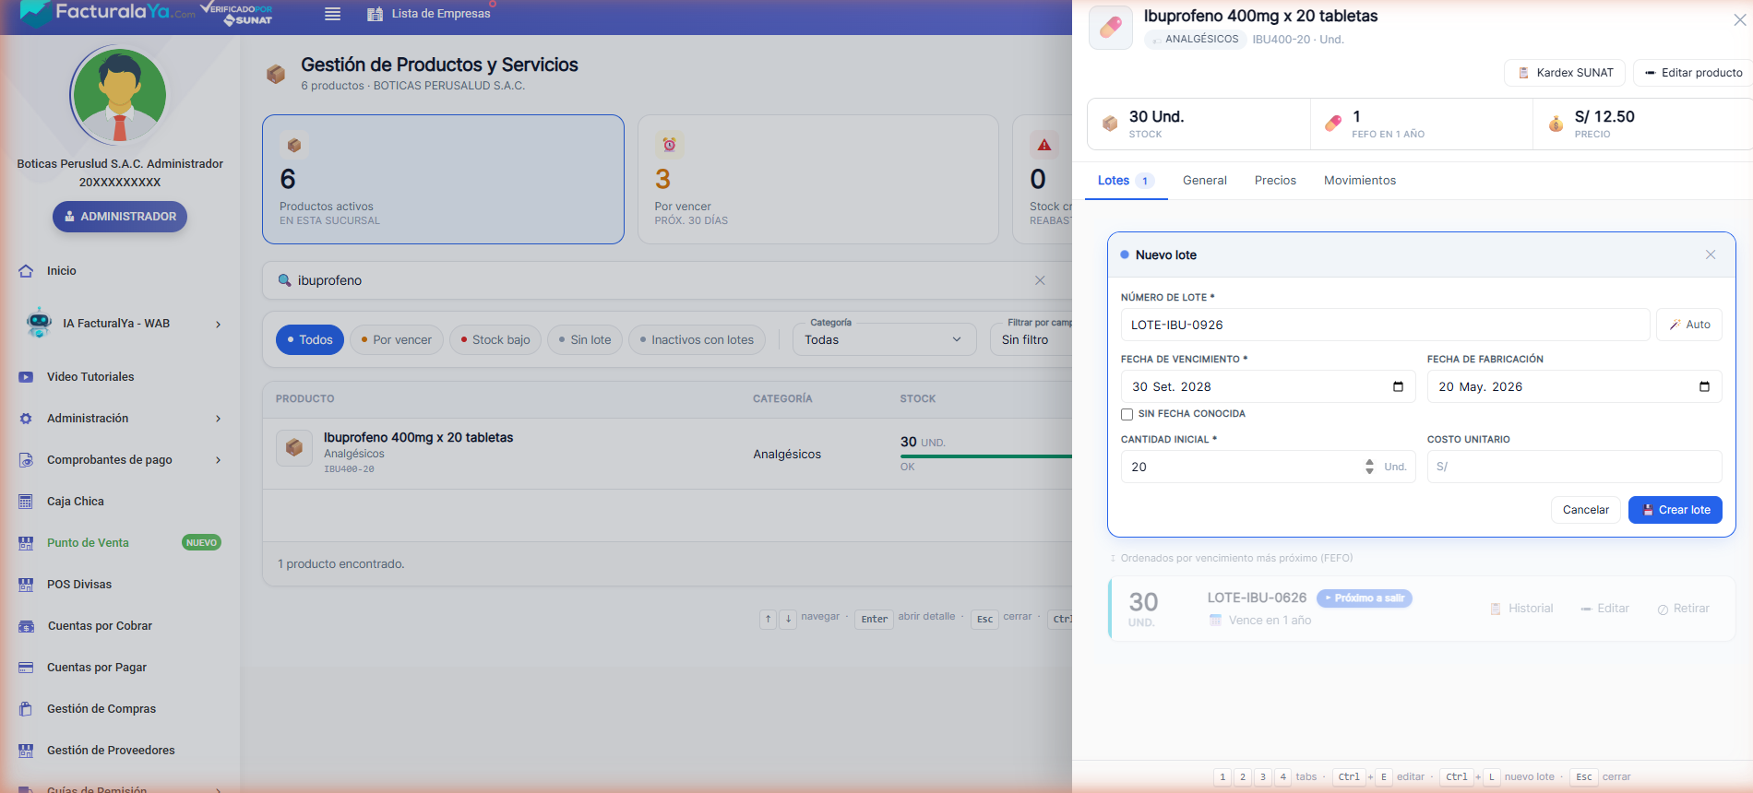Expand the Comprobantes de pago submenu chevron

219,460
